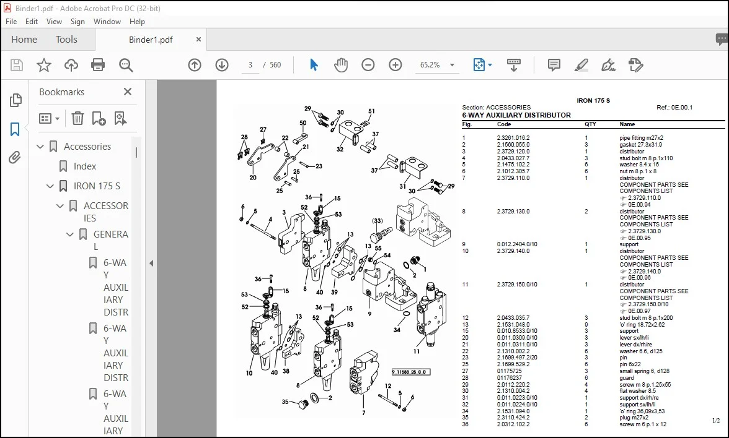Open Fit page options dropdown arrow
The height and width of the screenshot is (438, 729).
(x=490, y=65)
